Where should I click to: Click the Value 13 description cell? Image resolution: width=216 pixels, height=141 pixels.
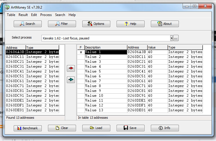point(106,110)
